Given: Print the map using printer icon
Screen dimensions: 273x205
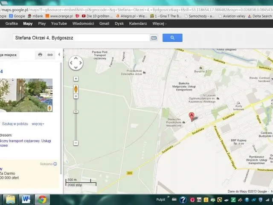Looking at the screenshot, I should [40, 55].
